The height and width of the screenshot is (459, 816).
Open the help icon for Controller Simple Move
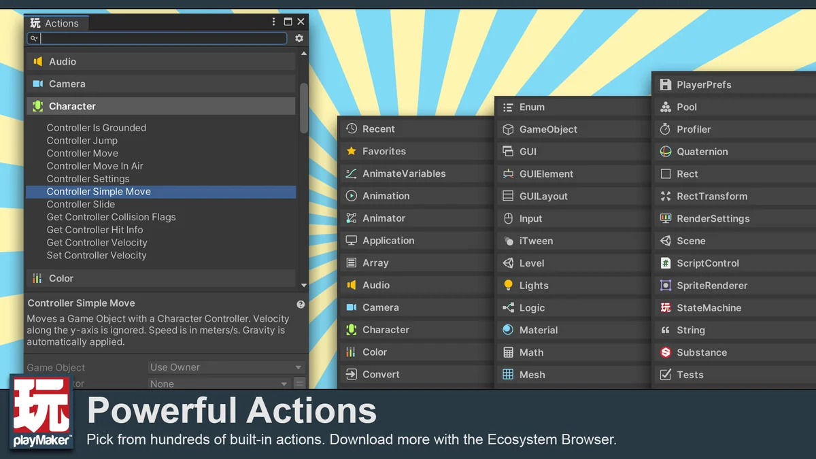[301, 305]
